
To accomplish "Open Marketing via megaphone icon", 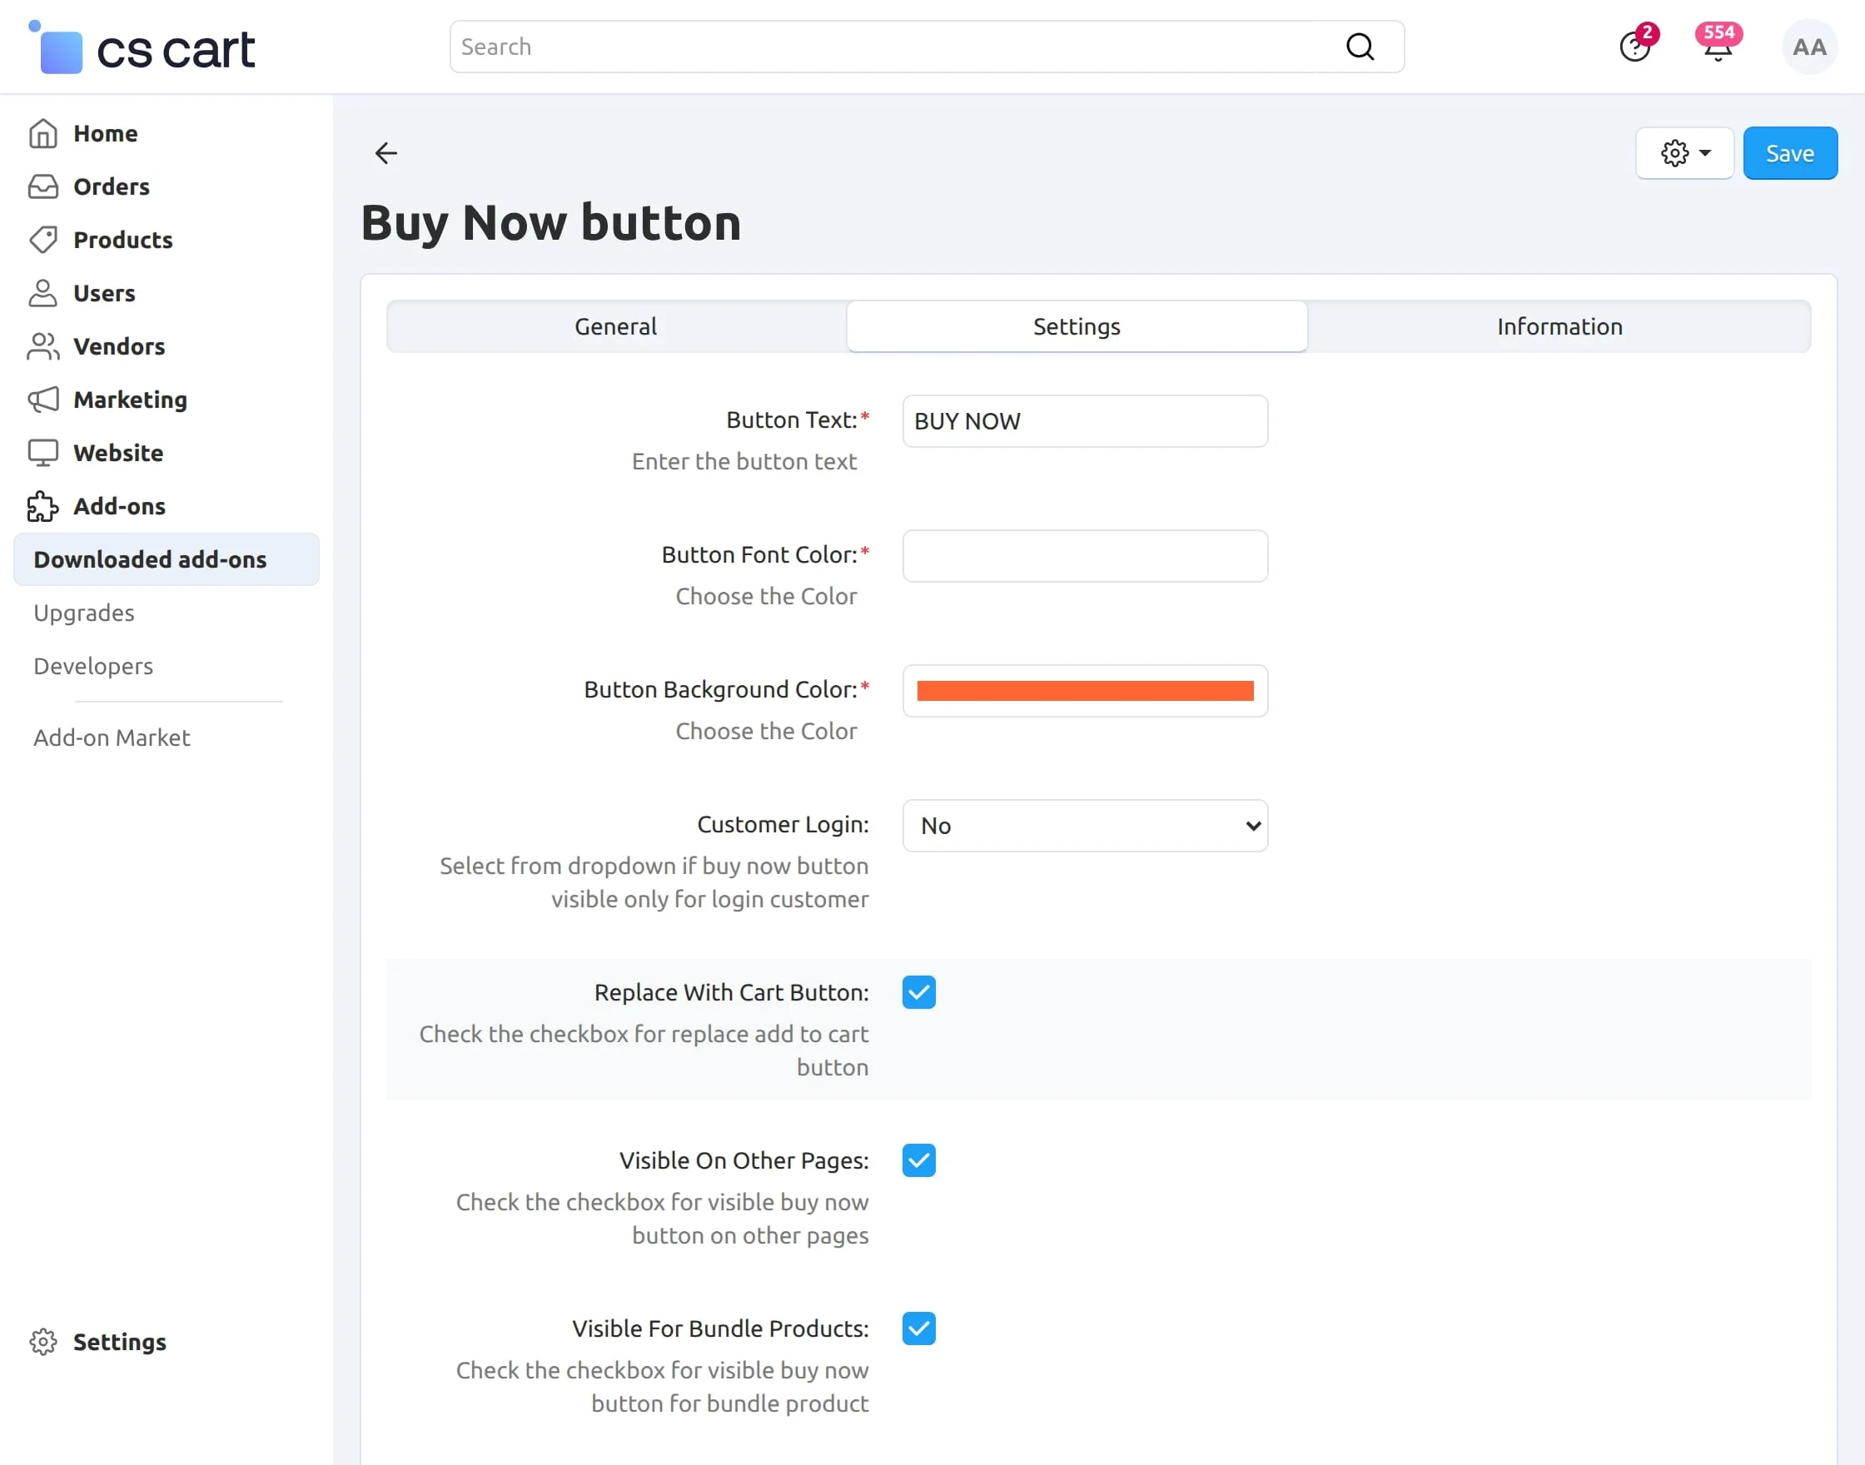I will coord(43,400).
